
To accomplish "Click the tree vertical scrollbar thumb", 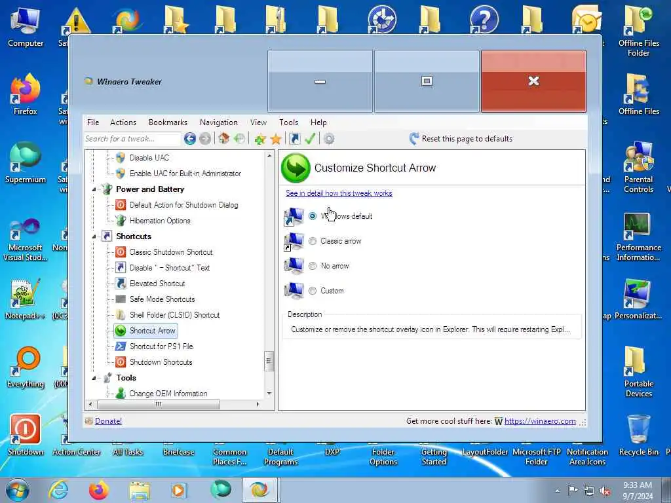I will click(269, 361).
